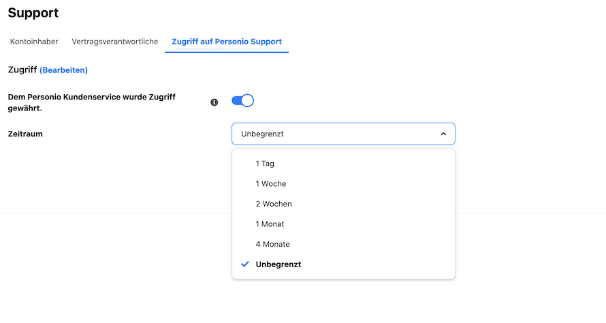Choose 1 Woche from the list
This screenshot has height=323, width=606.
tap(343, 184)
